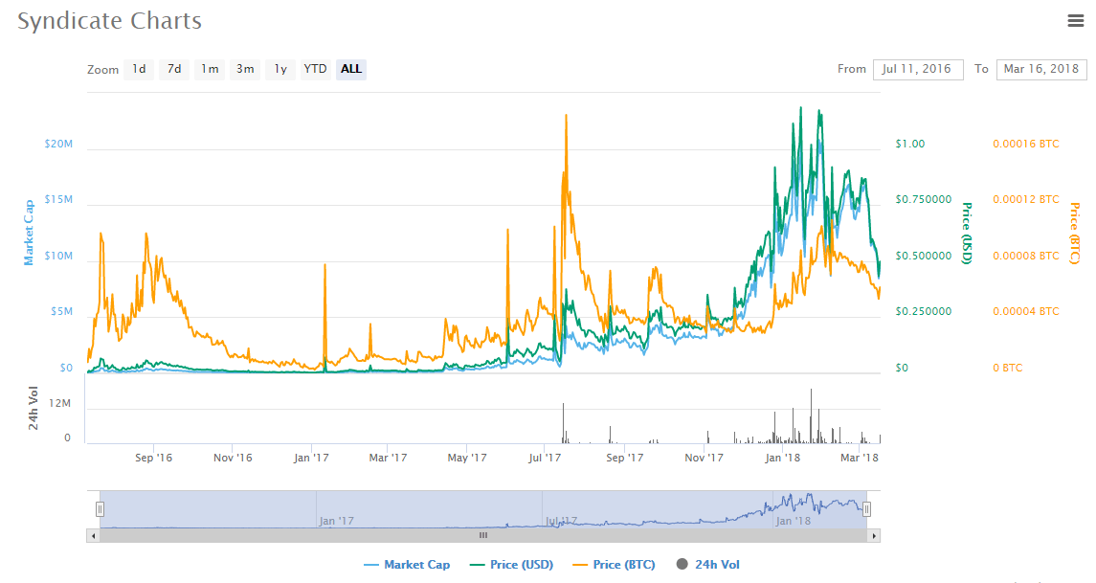Grab the navigator right range handle
The height and width of the screenshot is (583, 1096).
(x=866, y=509)
